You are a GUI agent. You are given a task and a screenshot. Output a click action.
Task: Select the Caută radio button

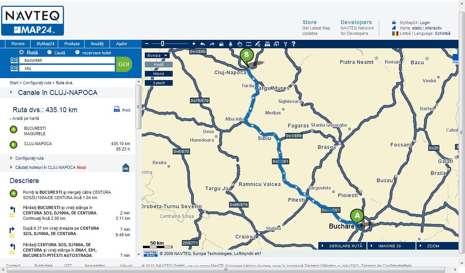click(49, 52)
